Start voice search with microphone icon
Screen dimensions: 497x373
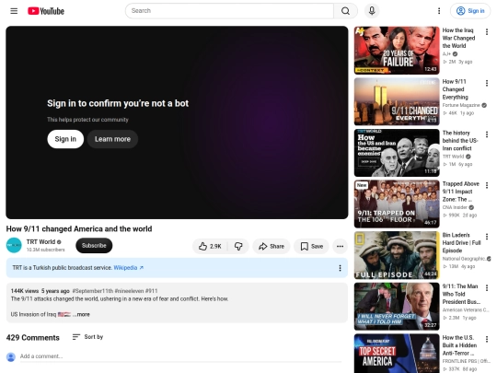pos(372,11)
